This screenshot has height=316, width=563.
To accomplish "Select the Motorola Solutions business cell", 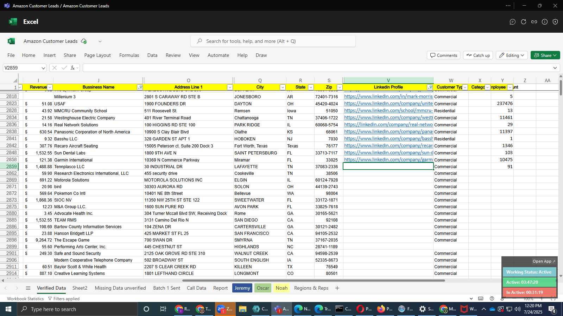I will 99,180.
